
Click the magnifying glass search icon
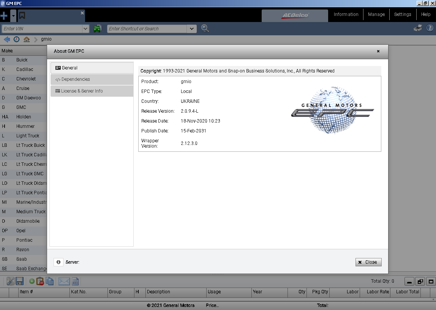pyautogui.click(x=205, y=28)
